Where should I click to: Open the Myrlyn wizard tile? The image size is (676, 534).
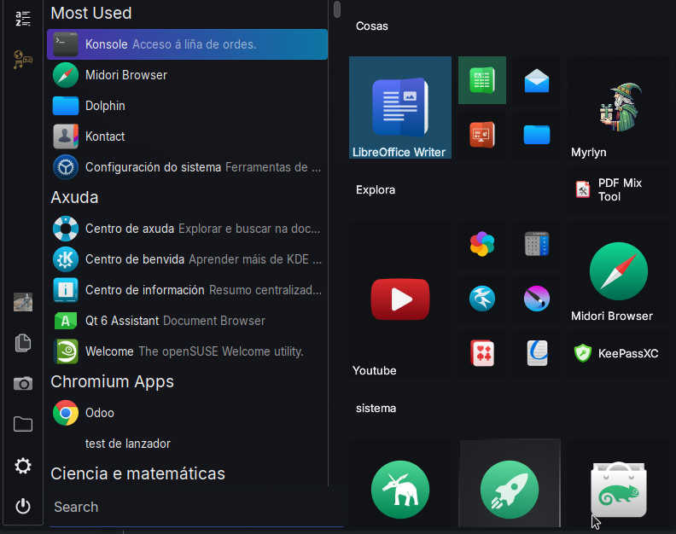pyautogui.click(x=620, y=107)
